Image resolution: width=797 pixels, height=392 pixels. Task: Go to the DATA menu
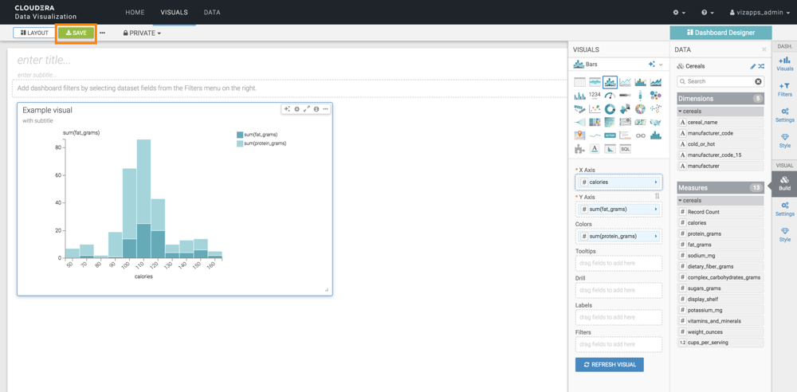point(212,13)
